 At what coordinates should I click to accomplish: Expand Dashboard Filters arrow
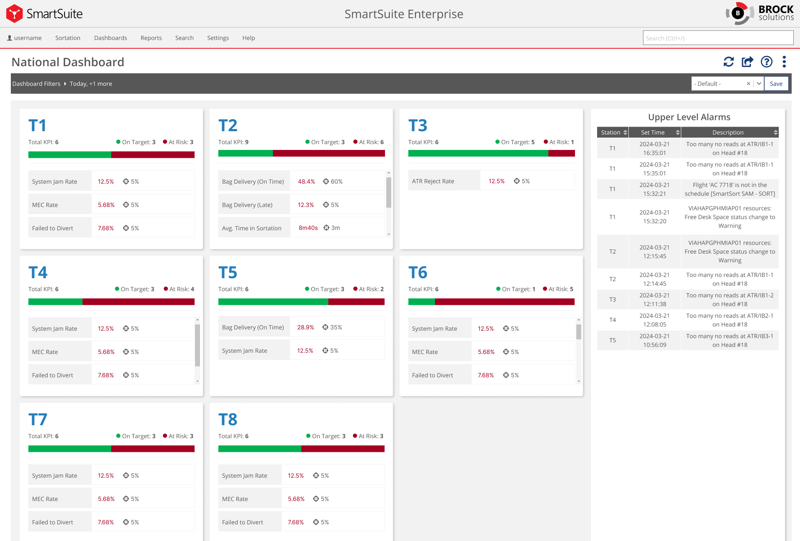[65, 84]
